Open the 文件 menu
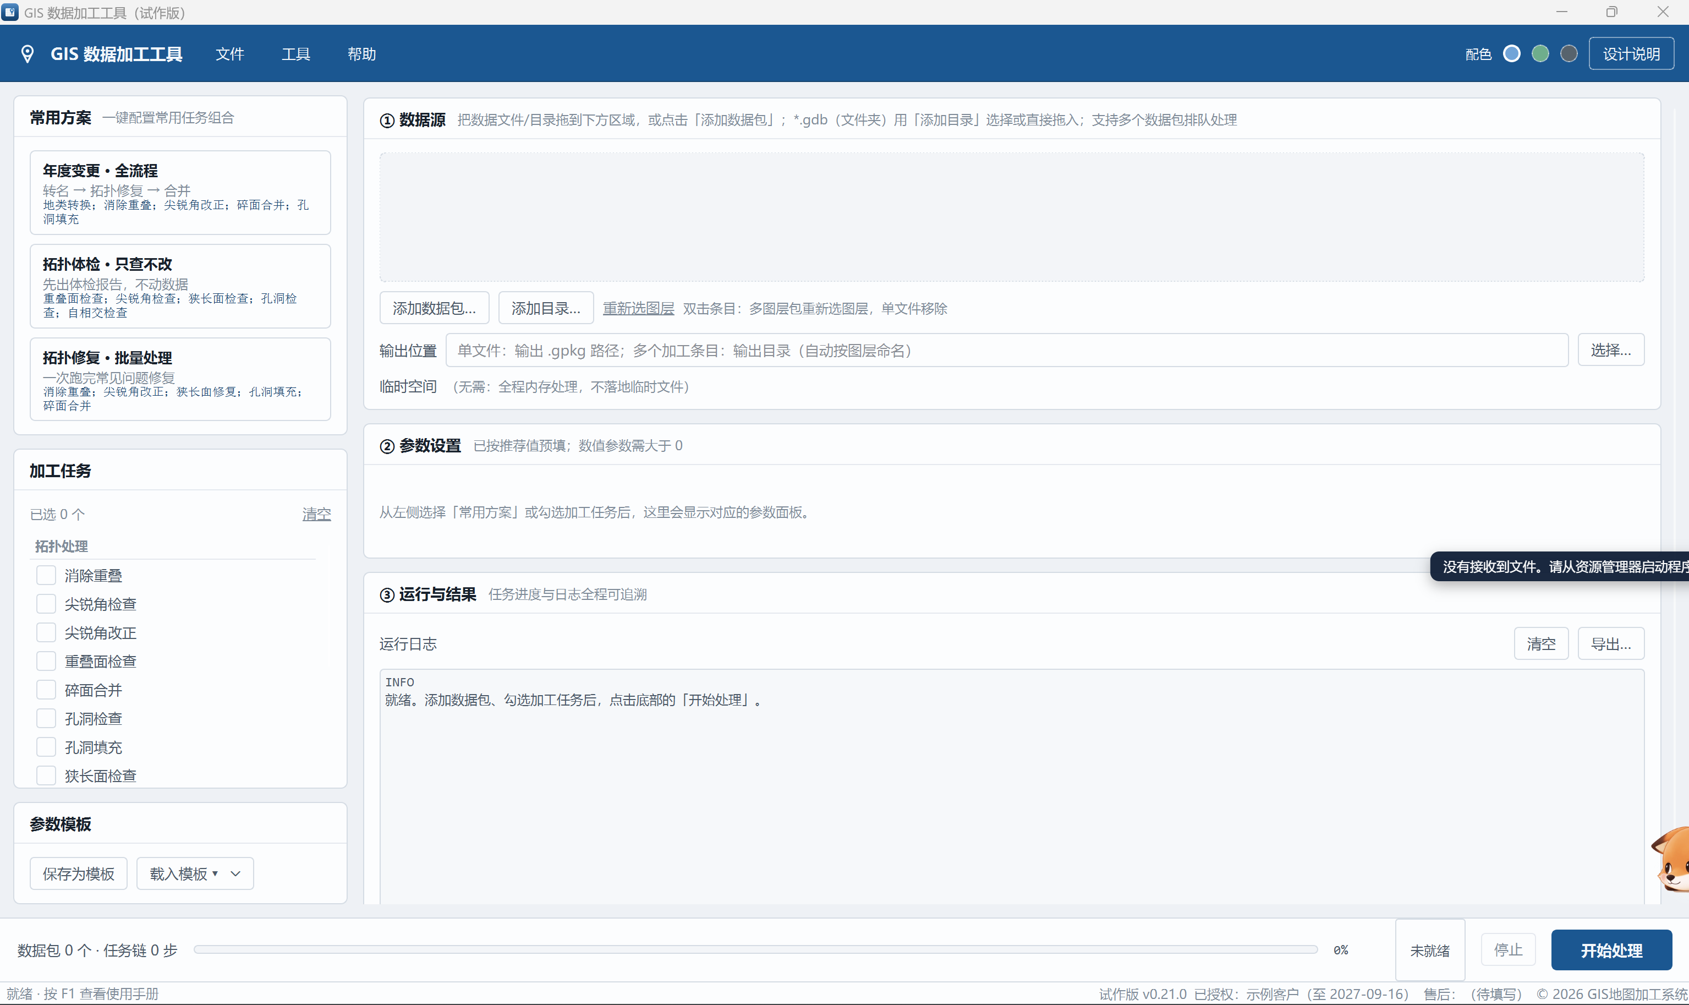 (229, 54)
